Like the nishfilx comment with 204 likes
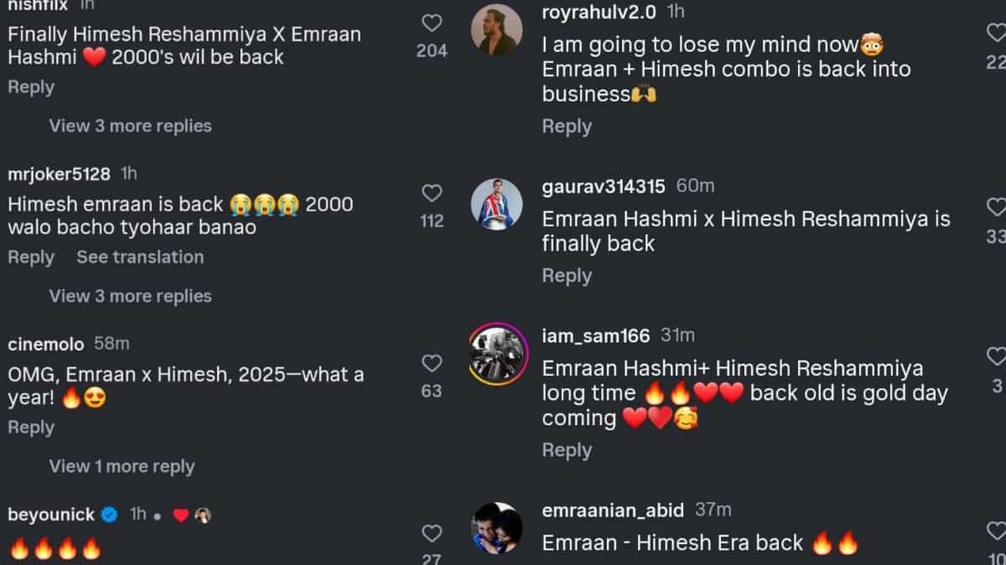 [432, 23]
